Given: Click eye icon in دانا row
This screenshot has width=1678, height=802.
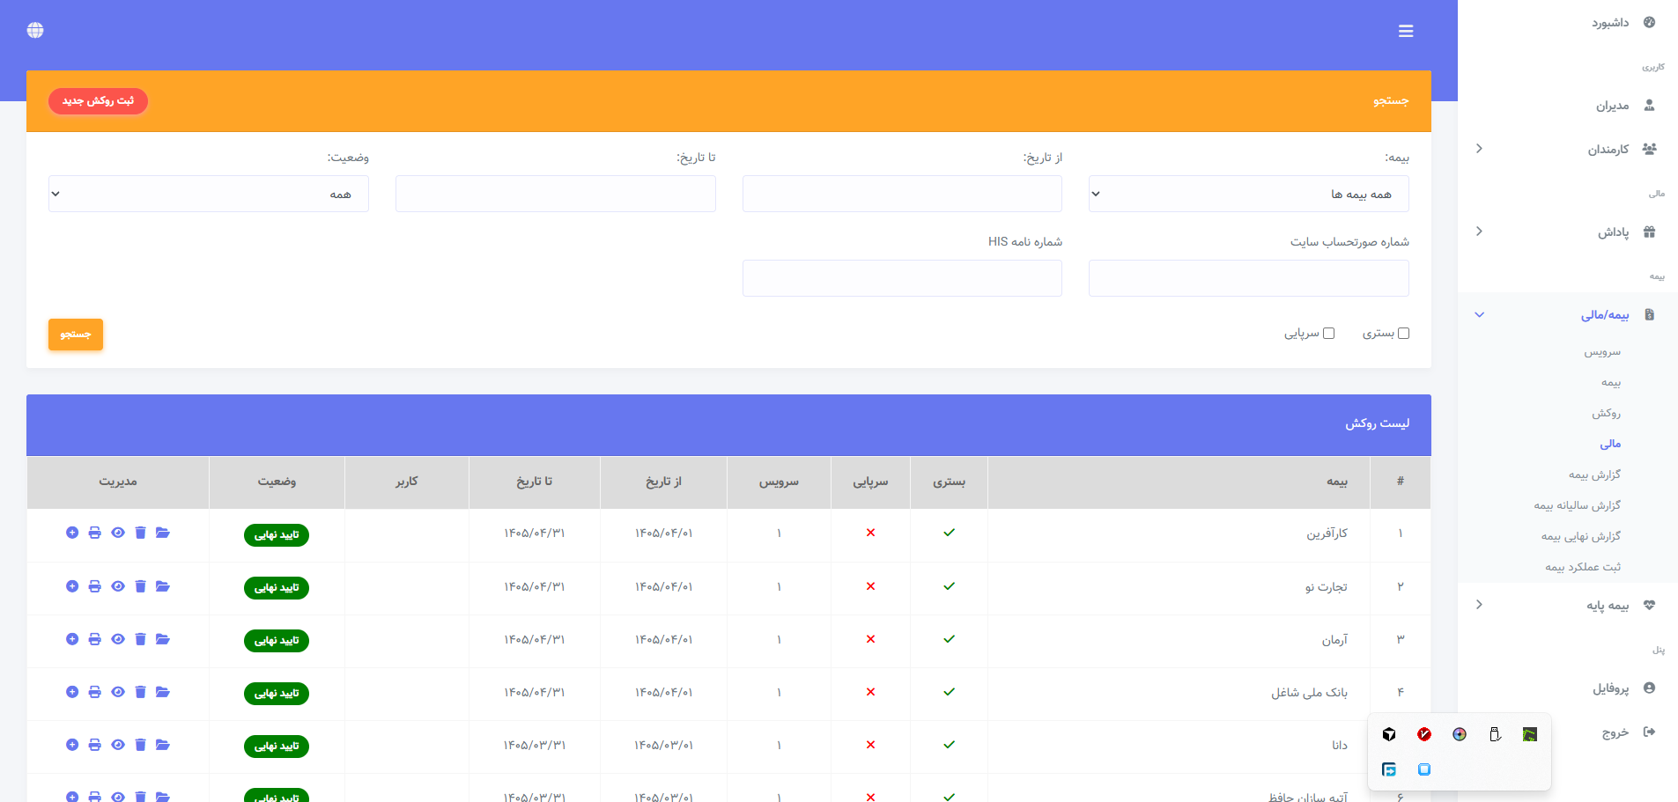Looking at the screenshot, I should (x=118, y=745).
